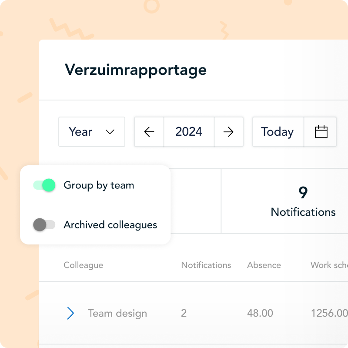Image resolution: width=348 pixels, height=348 pixels.
Task: Click the 48.00 absence value
Action: (260, 313)
